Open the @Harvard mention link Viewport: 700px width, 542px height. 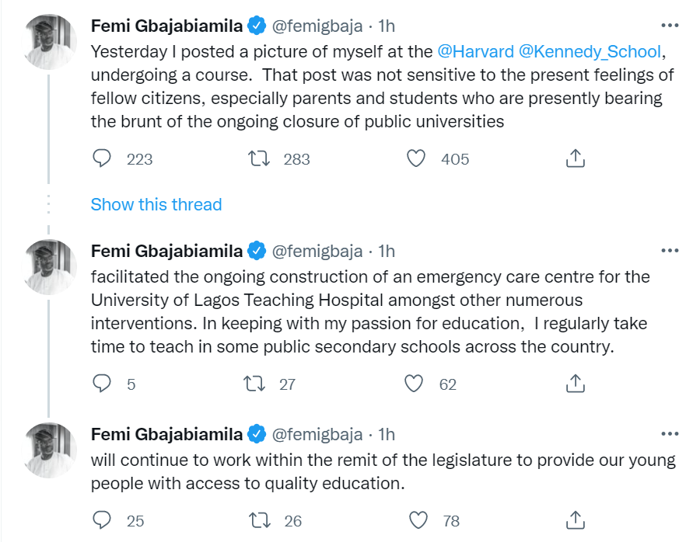pyautogui.click(x=475, y=52)
